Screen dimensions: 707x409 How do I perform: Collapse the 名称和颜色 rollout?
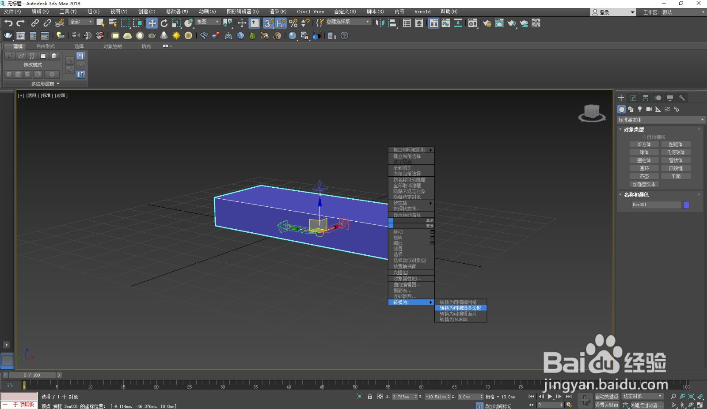(x=636, y=194)
